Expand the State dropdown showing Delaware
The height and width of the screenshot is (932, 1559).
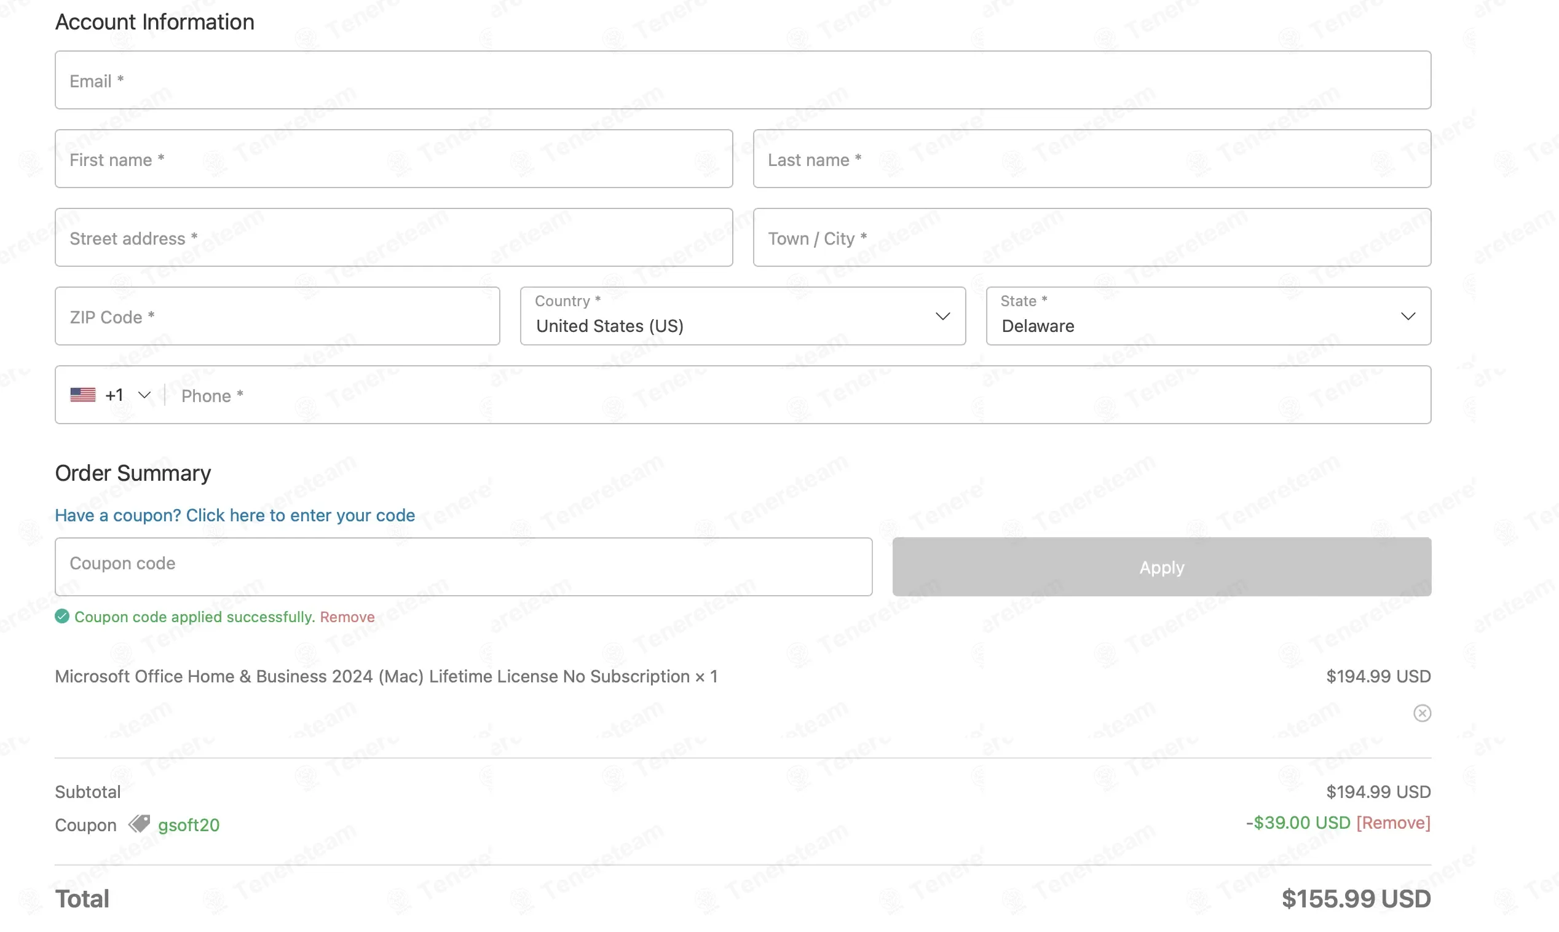tap(1207, 316)
